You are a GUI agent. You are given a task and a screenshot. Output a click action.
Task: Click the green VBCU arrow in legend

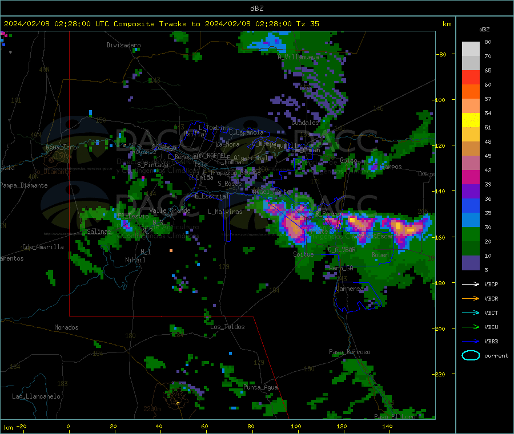(471, 327)
